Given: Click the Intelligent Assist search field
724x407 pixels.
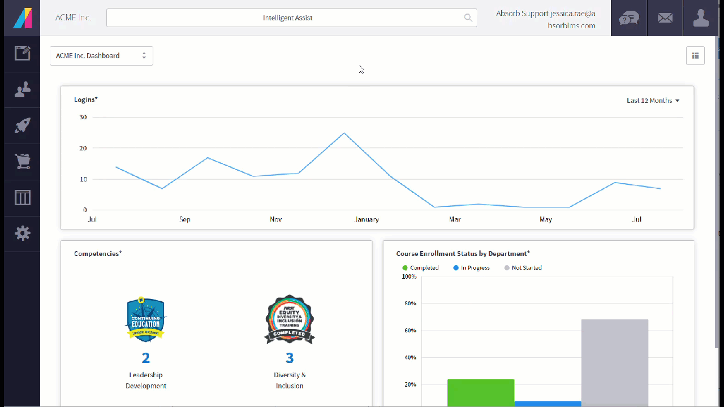Looking at the screenshot, I should tap(287, 18).
